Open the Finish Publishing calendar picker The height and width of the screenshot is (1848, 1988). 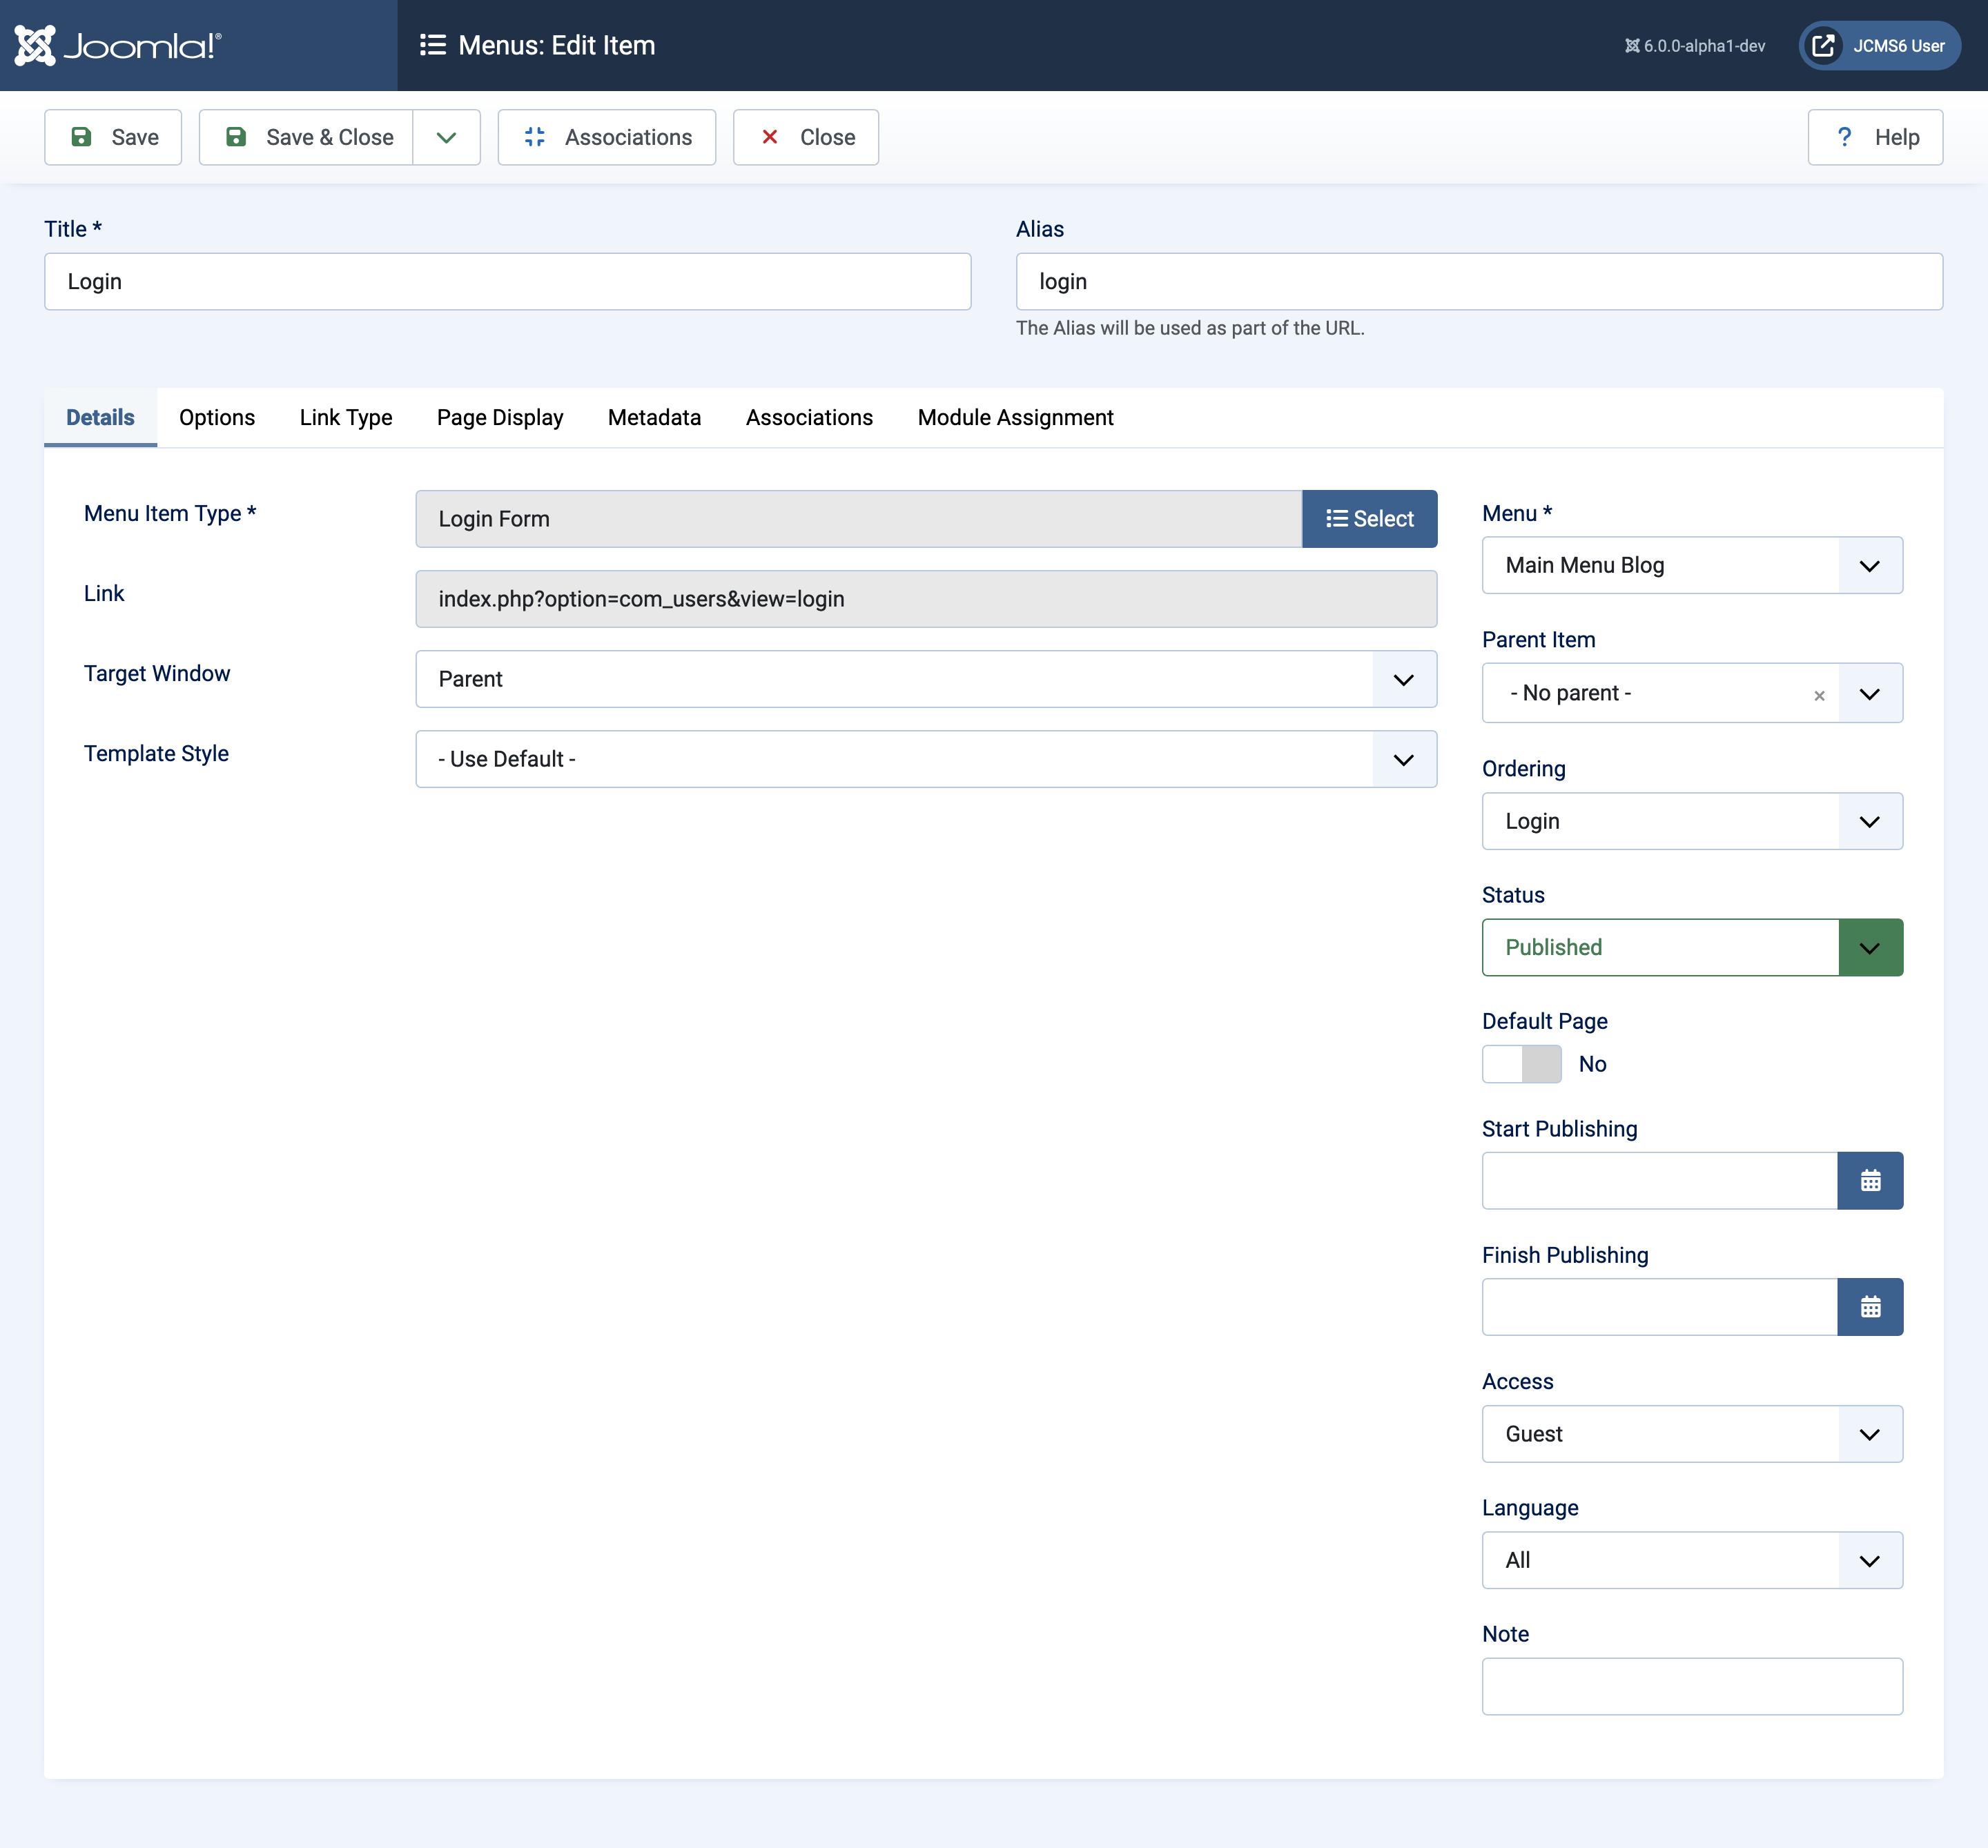[x=1870, y=1306]
